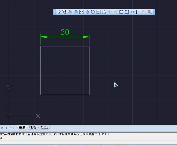
Task: Choose the Stretch tool
Action: [104, 12]
